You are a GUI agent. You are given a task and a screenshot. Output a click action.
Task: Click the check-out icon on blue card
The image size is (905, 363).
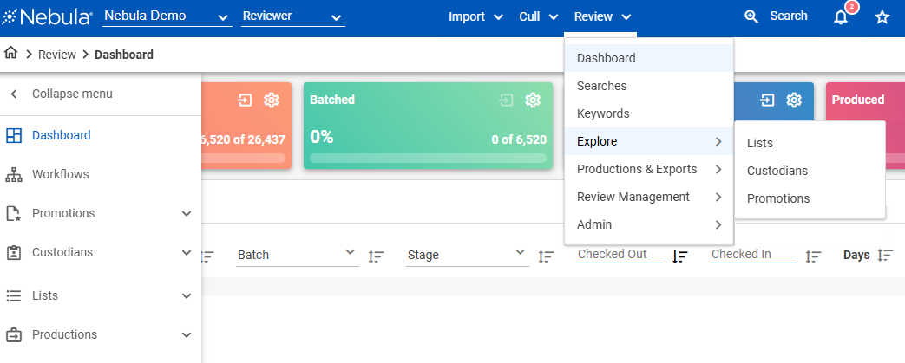(x=767, y=100)
